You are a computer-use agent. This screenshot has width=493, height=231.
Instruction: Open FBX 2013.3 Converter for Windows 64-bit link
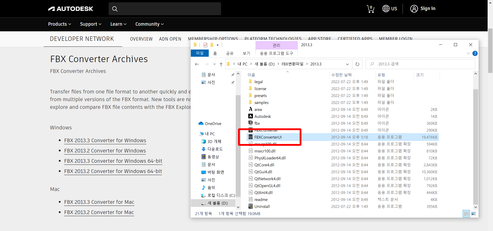pos(113,161)
